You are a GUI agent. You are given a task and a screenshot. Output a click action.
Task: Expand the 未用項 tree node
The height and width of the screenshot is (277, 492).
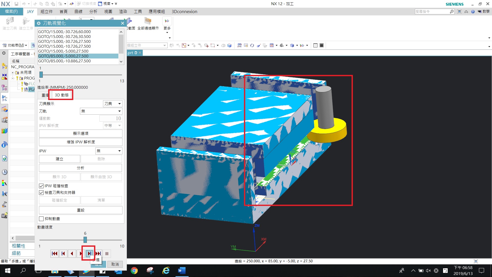(13, 73)
